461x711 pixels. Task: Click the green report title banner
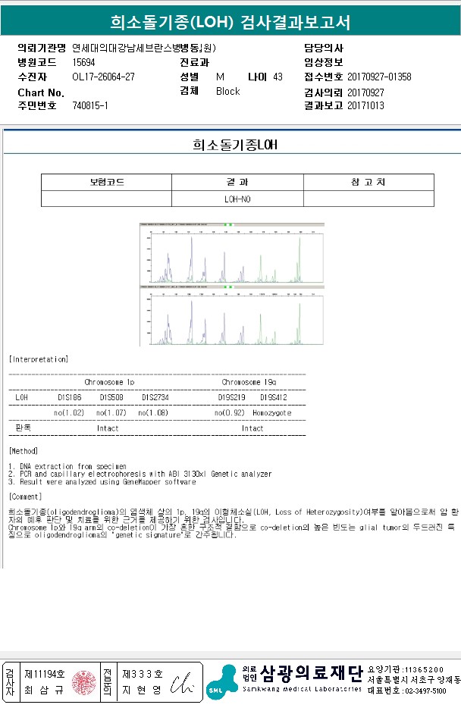[x=230, y=21]
